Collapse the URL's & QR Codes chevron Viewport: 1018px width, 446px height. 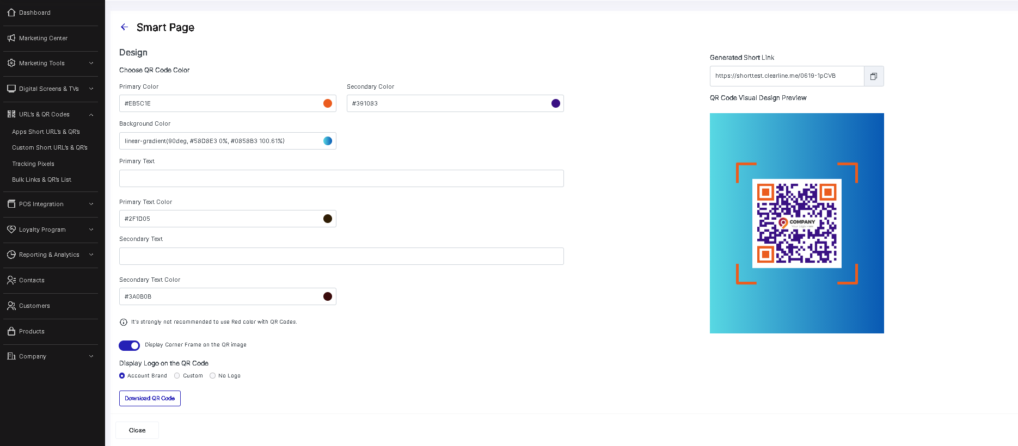point(91,114)
